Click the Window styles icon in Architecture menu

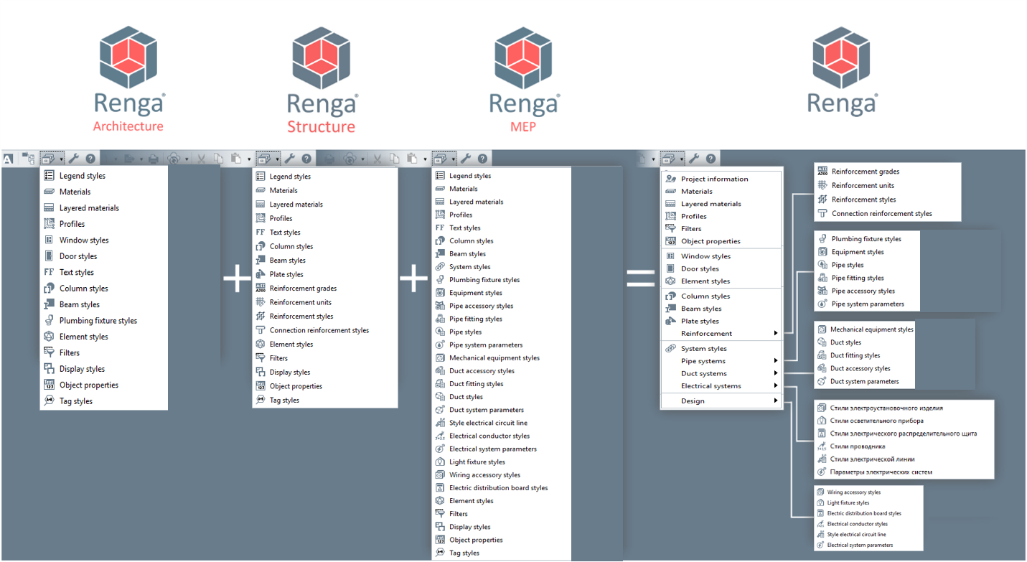49,240
